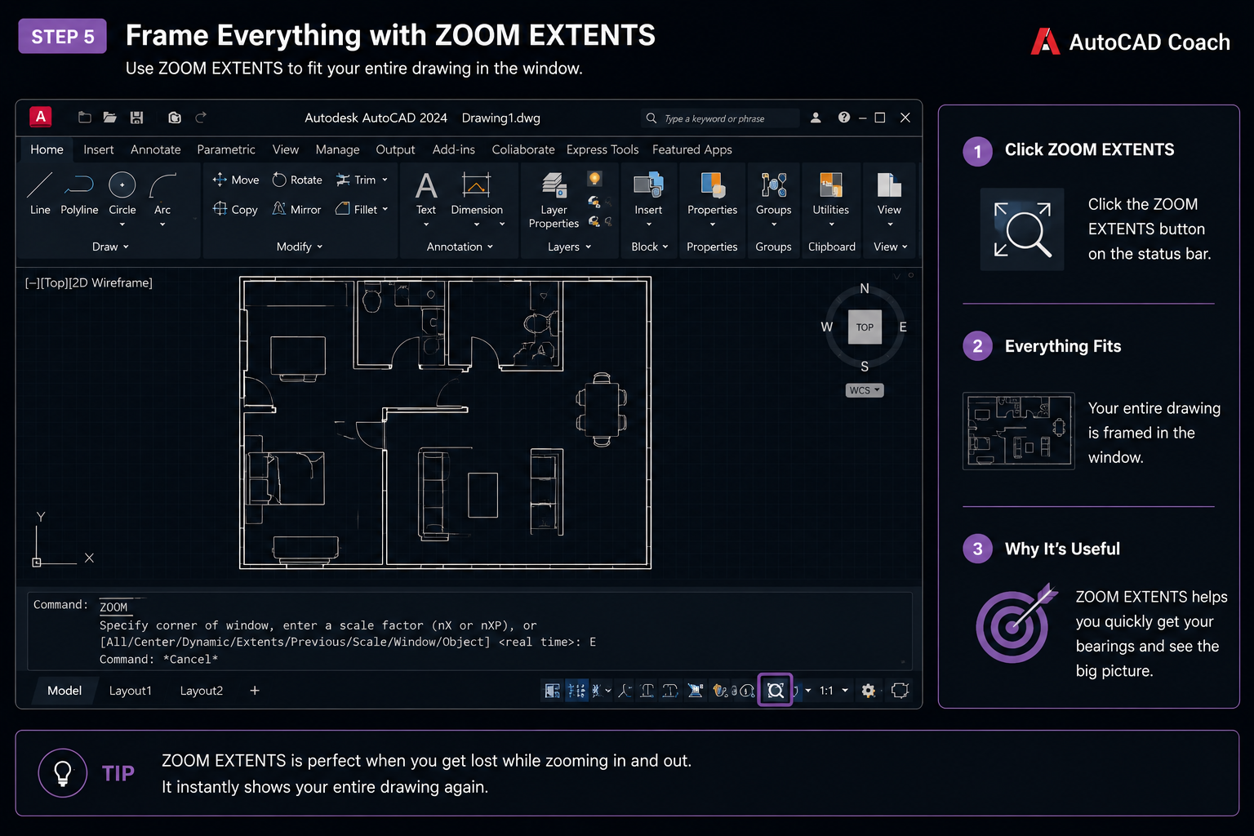Click the clean screen status bar icon
Screen dimensions: 1254x836
[x=900, y=691]
